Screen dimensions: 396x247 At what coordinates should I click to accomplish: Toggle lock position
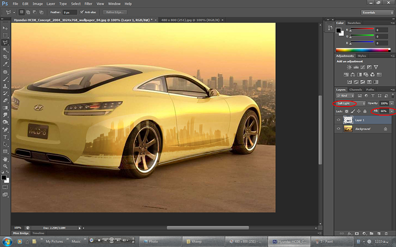[x=358, y=111]
